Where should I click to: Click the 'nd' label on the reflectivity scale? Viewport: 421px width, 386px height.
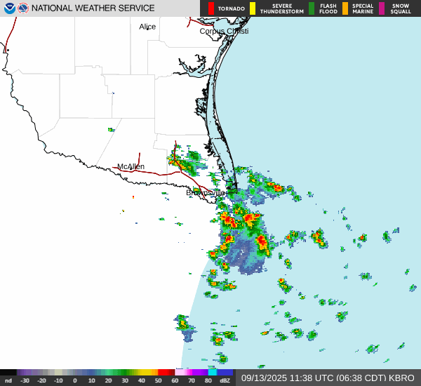coord(8,380)
